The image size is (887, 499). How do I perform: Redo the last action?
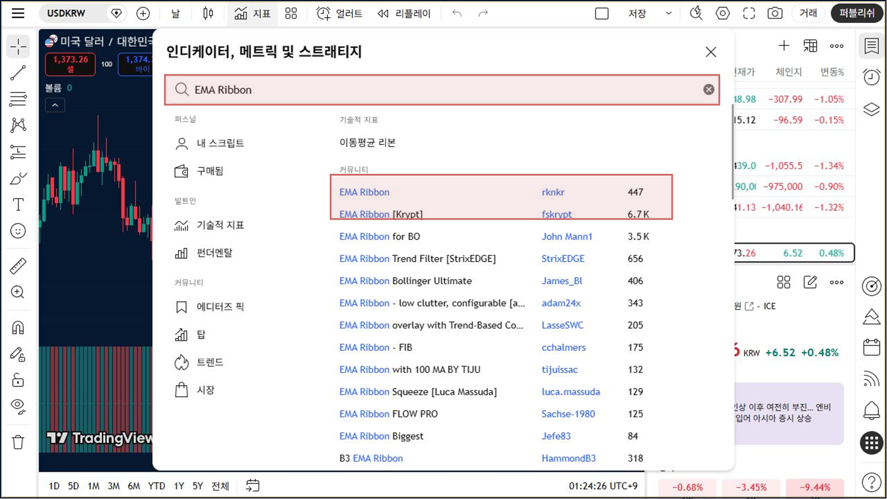[x=483, y=13]
